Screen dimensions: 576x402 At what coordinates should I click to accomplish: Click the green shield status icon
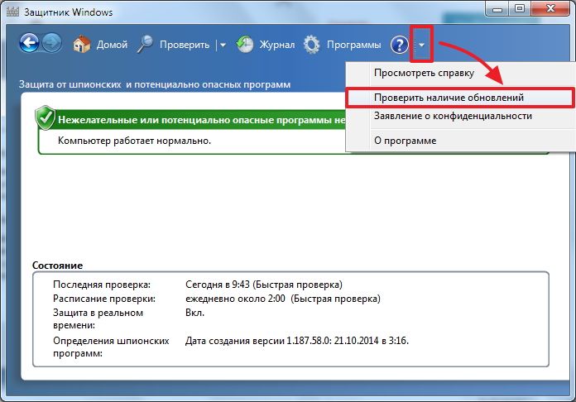(46, 118)
